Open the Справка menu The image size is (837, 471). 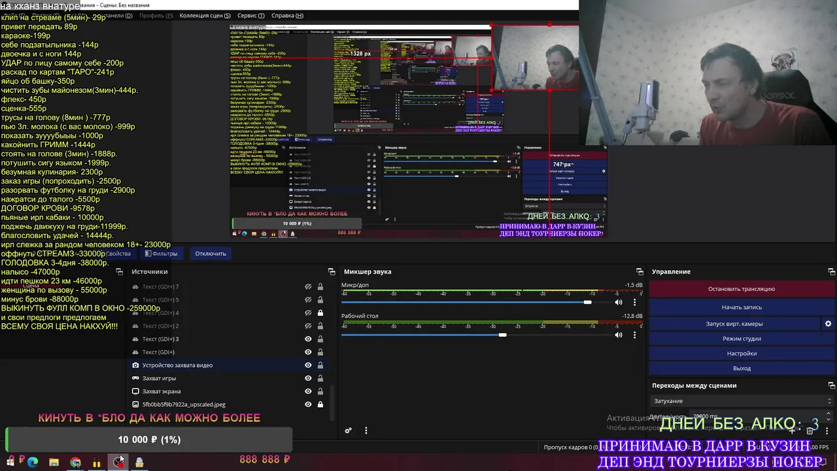(x=287, y=15)
